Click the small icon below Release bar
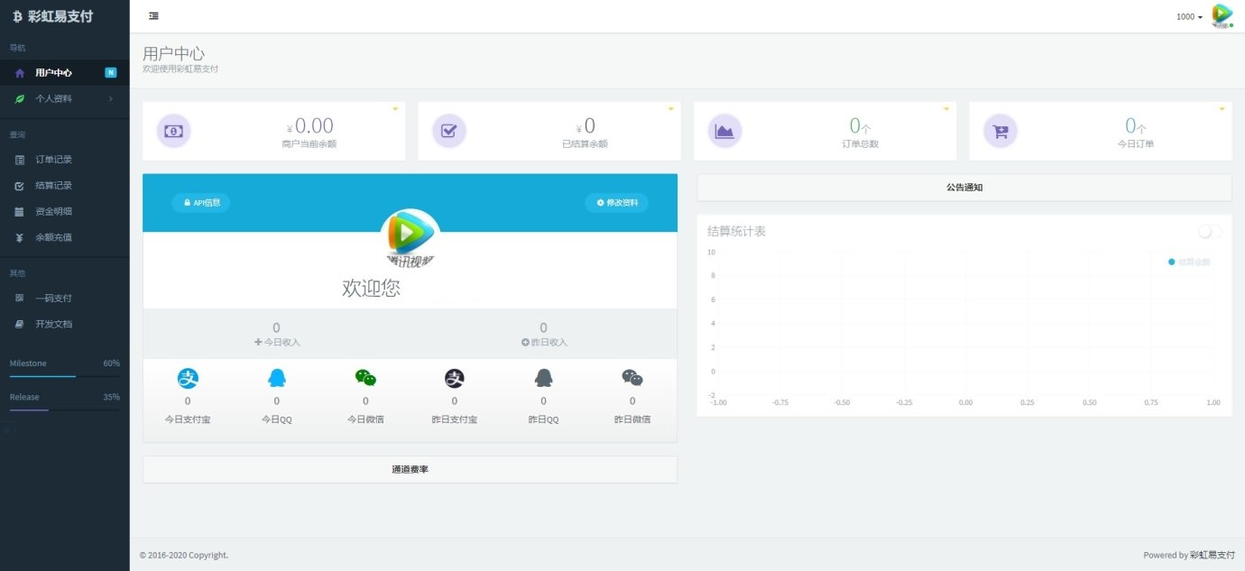The width and height of the screenshot is (1245, 571). (x=7, y=431)
